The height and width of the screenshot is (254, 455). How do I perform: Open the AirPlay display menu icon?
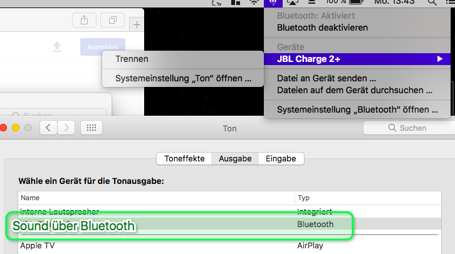click(293, 3)
